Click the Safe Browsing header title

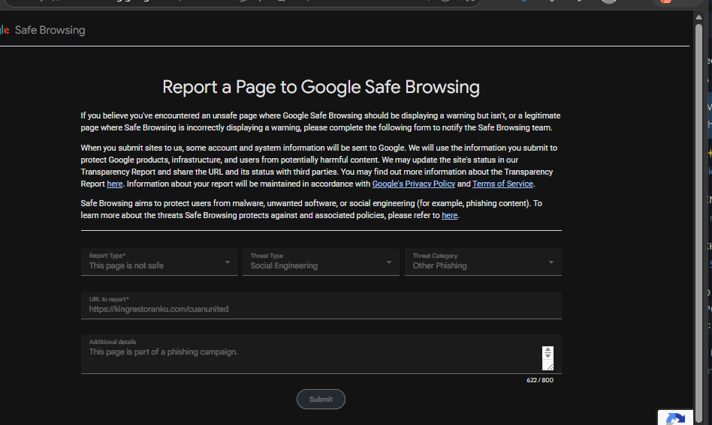pos(50,30)
